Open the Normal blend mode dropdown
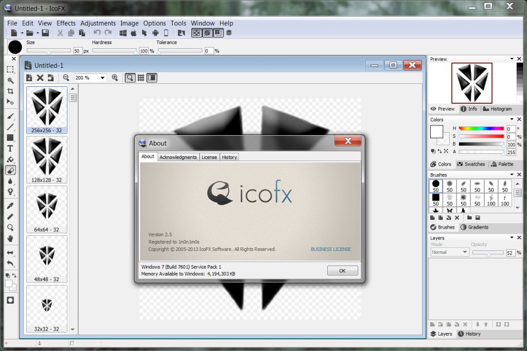 (465, 252)
